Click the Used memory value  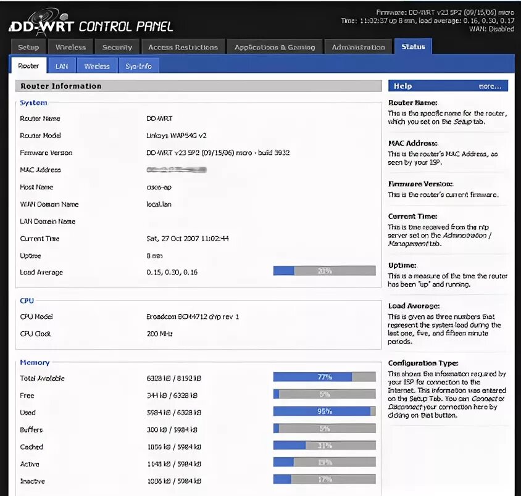pyautogui.click(x=174, y=413)
